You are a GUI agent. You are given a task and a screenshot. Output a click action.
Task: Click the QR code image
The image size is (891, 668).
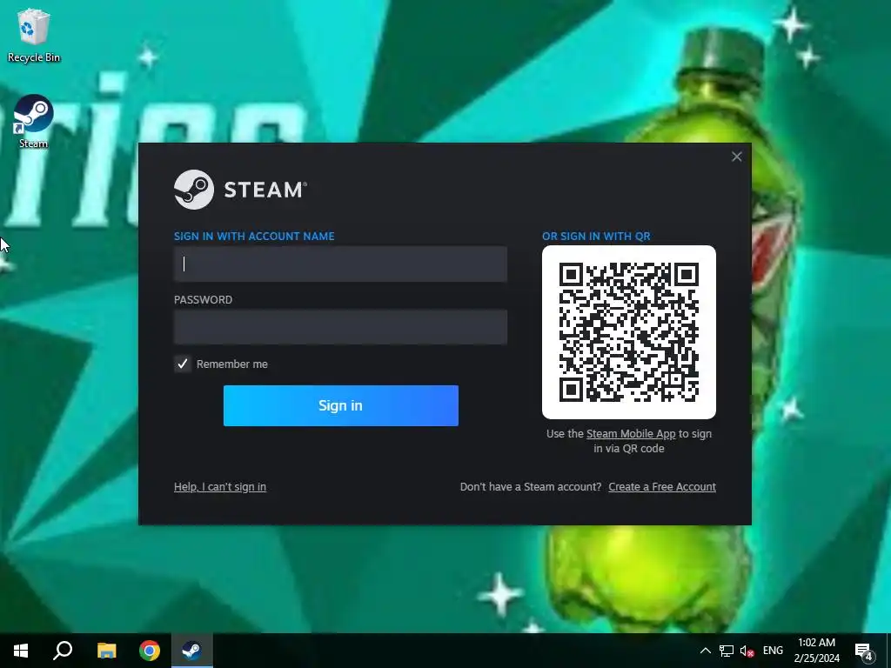pyautogui.click(x=629, y=332)
